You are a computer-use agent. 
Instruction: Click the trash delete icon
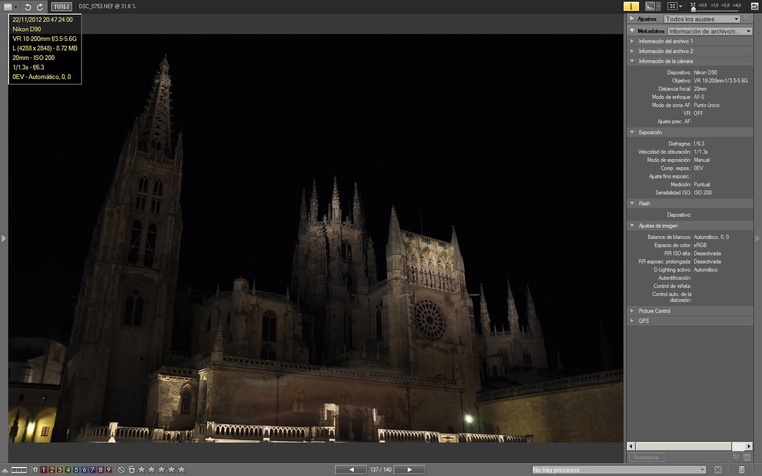tap(742, 470)
